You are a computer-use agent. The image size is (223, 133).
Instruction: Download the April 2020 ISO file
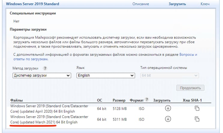pyautogui.click(x=168, y=108)
